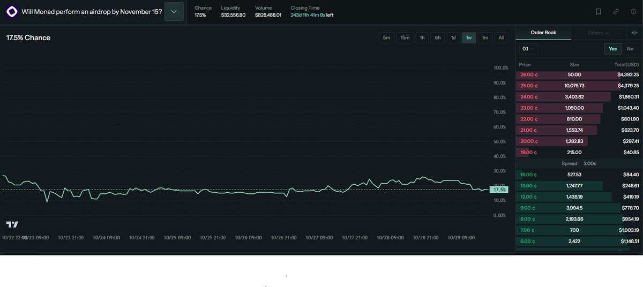Select the 1h chart interval
Viewport: 643px width, 287px height.
[x=422, y=37]
